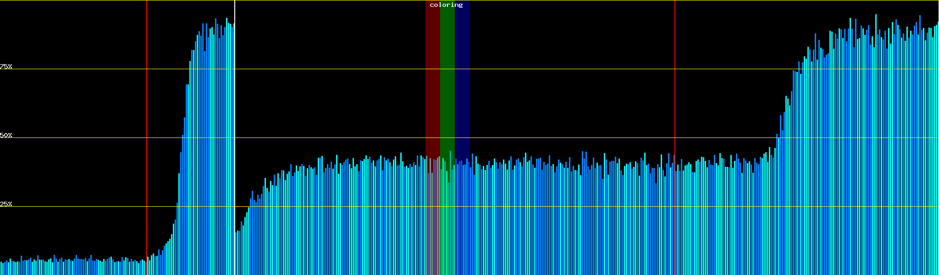Image resolution: width=939 pixels, height=275 pixels.
Task: Click the 25% axis label
Action: click(x=6, y=204)
